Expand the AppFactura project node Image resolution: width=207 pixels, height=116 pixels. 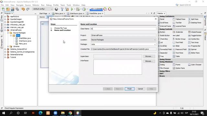[x=5, y=16]
